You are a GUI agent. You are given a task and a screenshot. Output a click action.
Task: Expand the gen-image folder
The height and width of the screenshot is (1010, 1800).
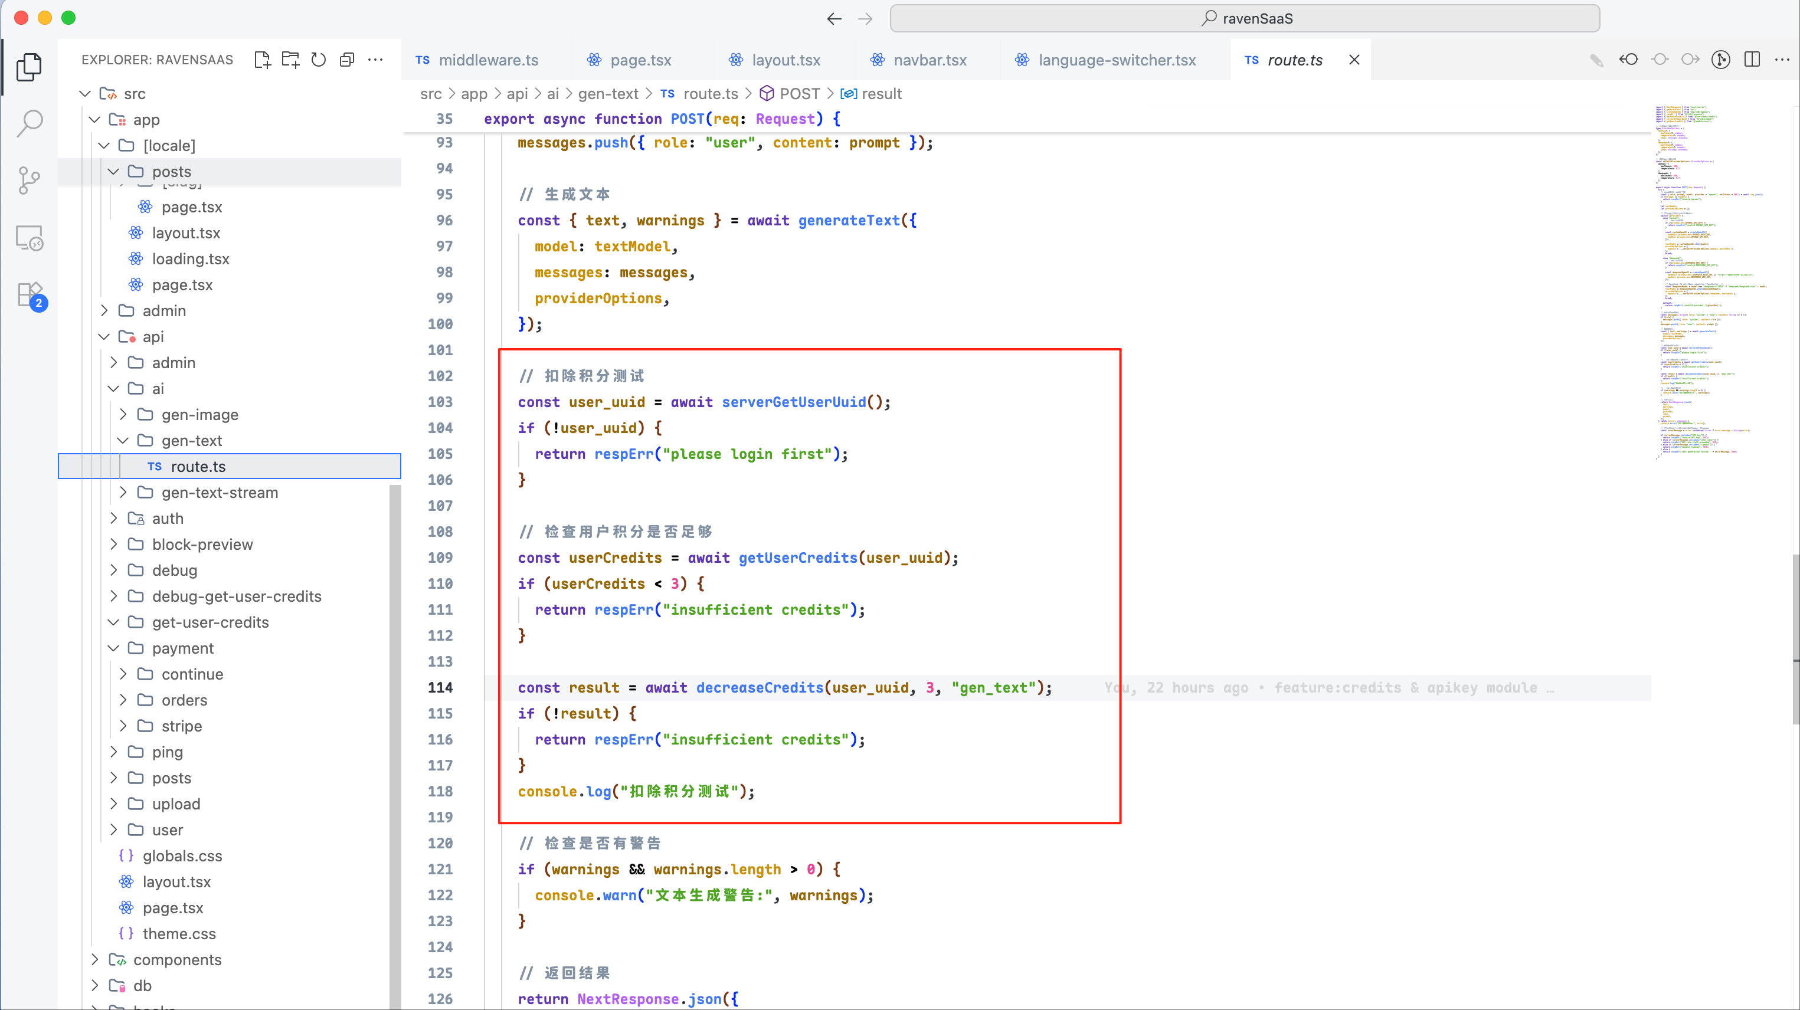click(123, 415)
